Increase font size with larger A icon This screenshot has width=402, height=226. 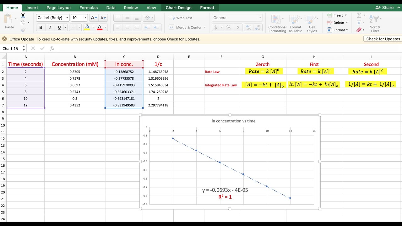[94, 18]
